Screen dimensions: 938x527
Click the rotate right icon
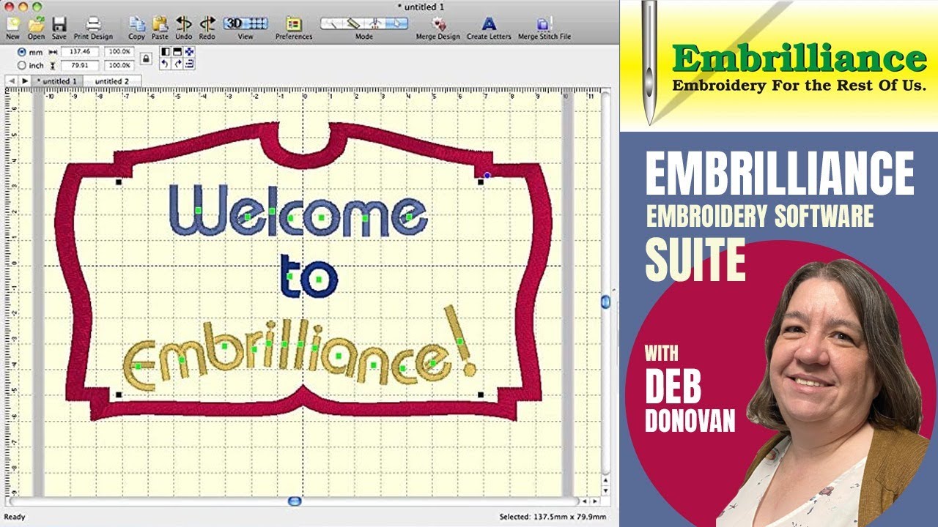pyautogui.click(x=177, y=64)
